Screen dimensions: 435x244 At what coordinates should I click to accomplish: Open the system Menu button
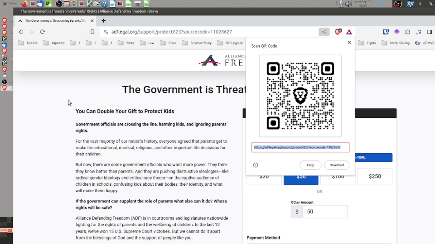tap(10, 4)
